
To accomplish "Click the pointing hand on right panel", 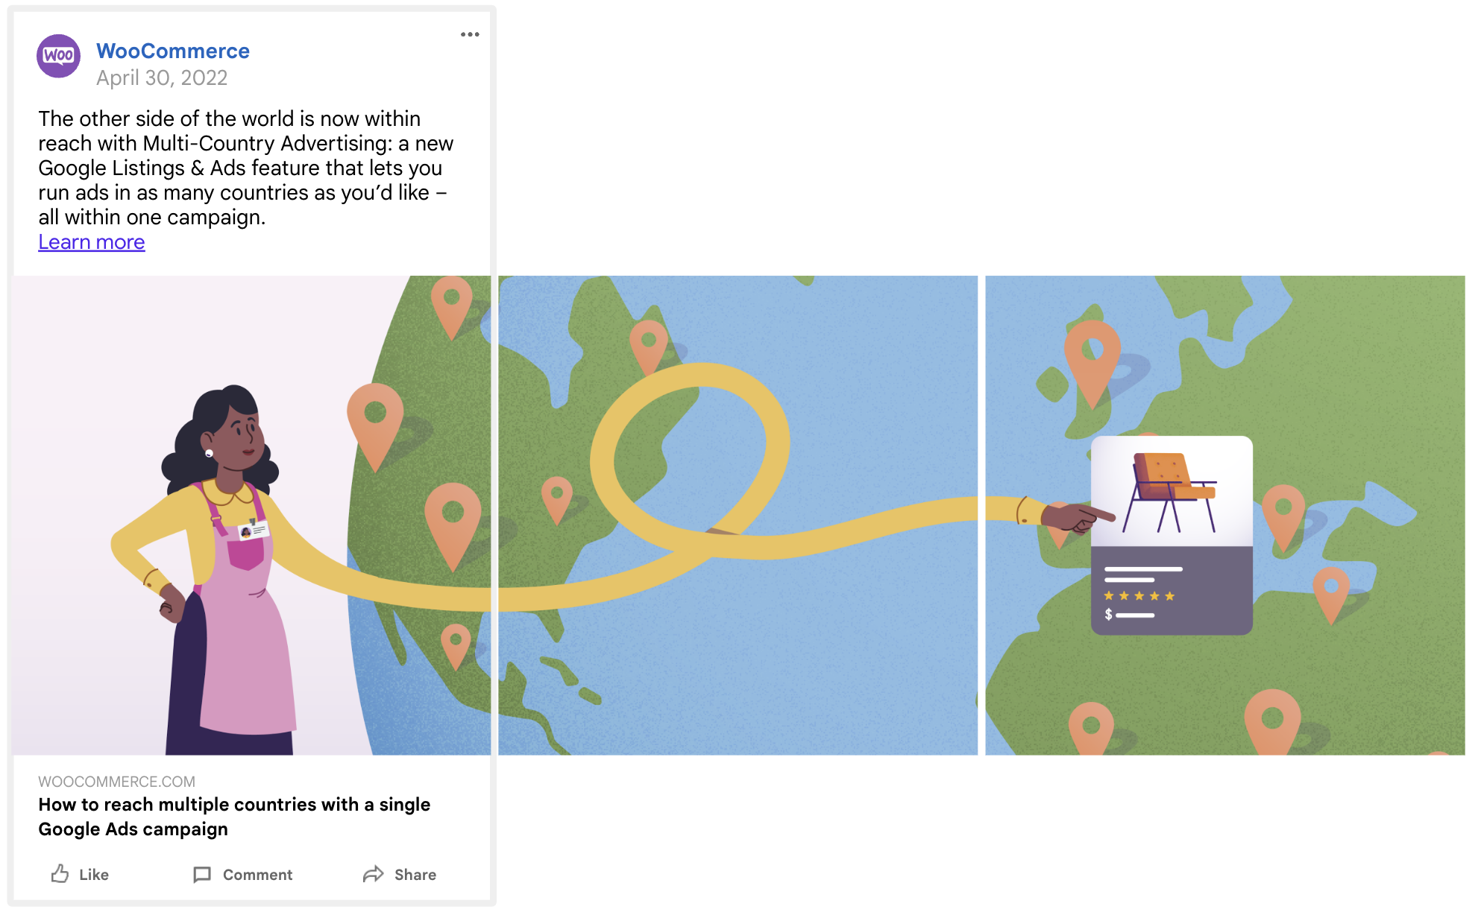I will pos(1078,516).
